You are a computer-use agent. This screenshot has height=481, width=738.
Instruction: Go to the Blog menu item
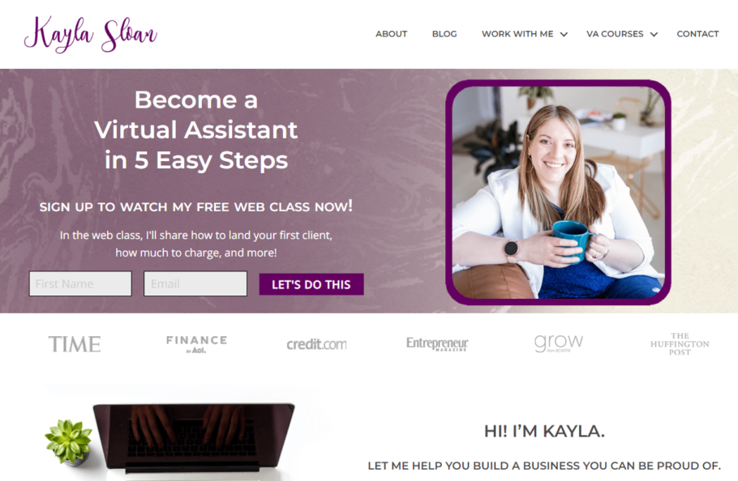444,34
